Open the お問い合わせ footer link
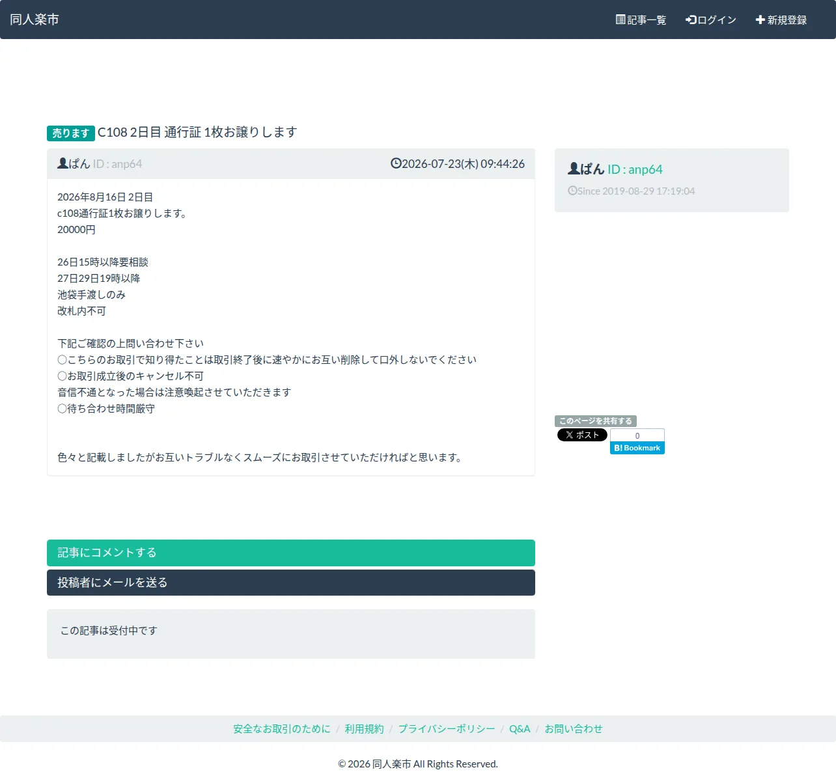This screenshot has width=836, height=772. [x=574, y=729]
